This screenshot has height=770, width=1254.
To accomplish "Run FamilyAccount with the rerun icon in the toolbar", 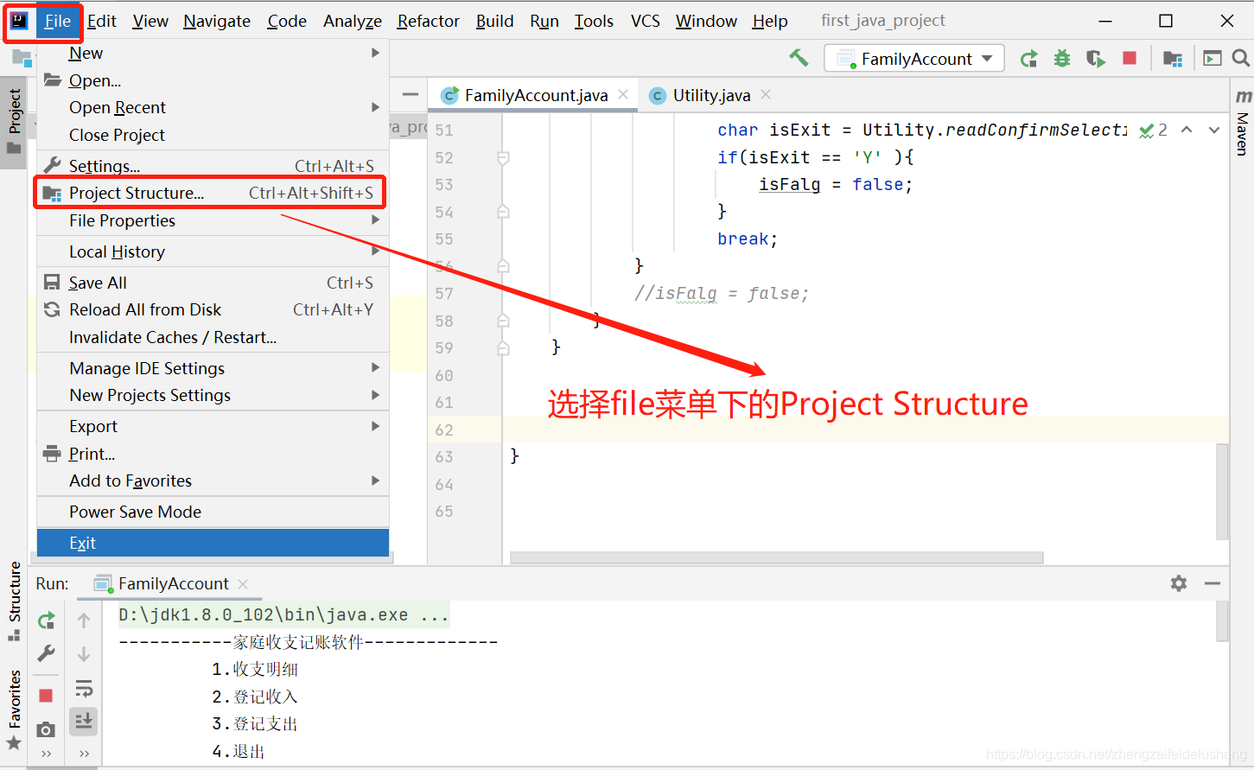I will (x=1028, y=59).
